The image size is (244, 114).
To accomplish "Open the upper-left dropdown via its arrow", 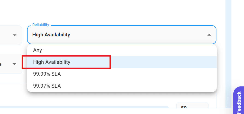I will (x=15, y=35).
